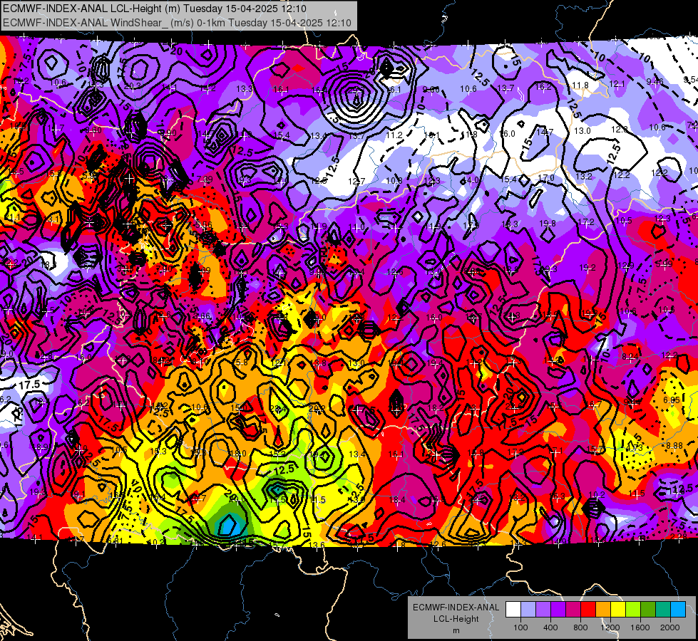
Task: Click the light blue legend swatch above 100
Action: pyautogui.click(x=528, y=610)
